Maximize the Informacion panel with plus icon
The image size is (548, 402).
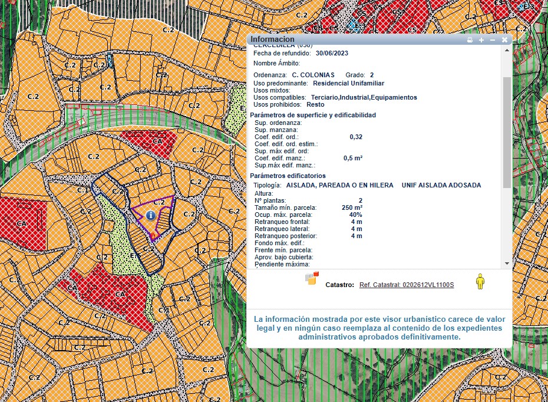pos(481,40)
